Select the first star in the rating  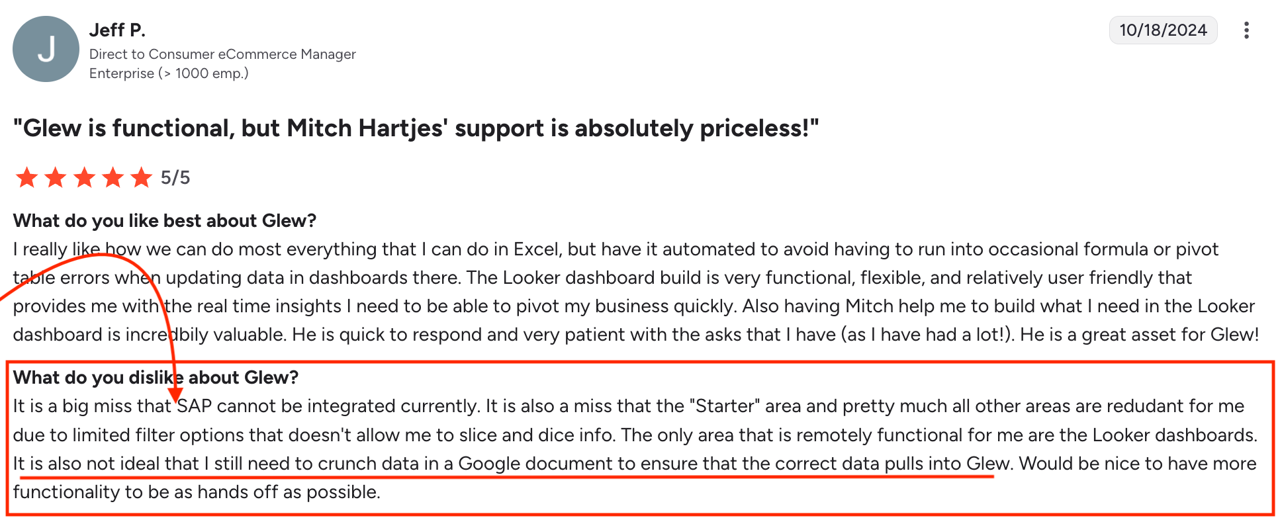pyautogui.click(x=28, y=177)
